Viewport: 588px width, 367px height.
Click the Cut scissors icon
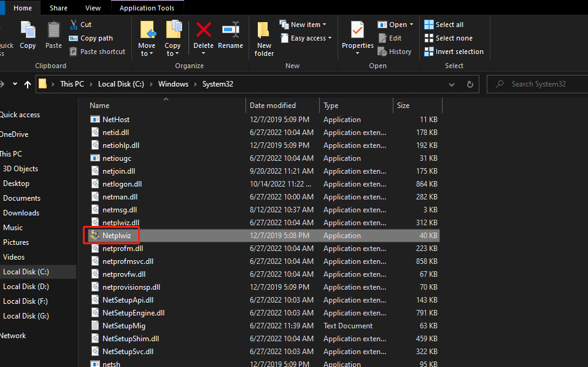point(74,25)
